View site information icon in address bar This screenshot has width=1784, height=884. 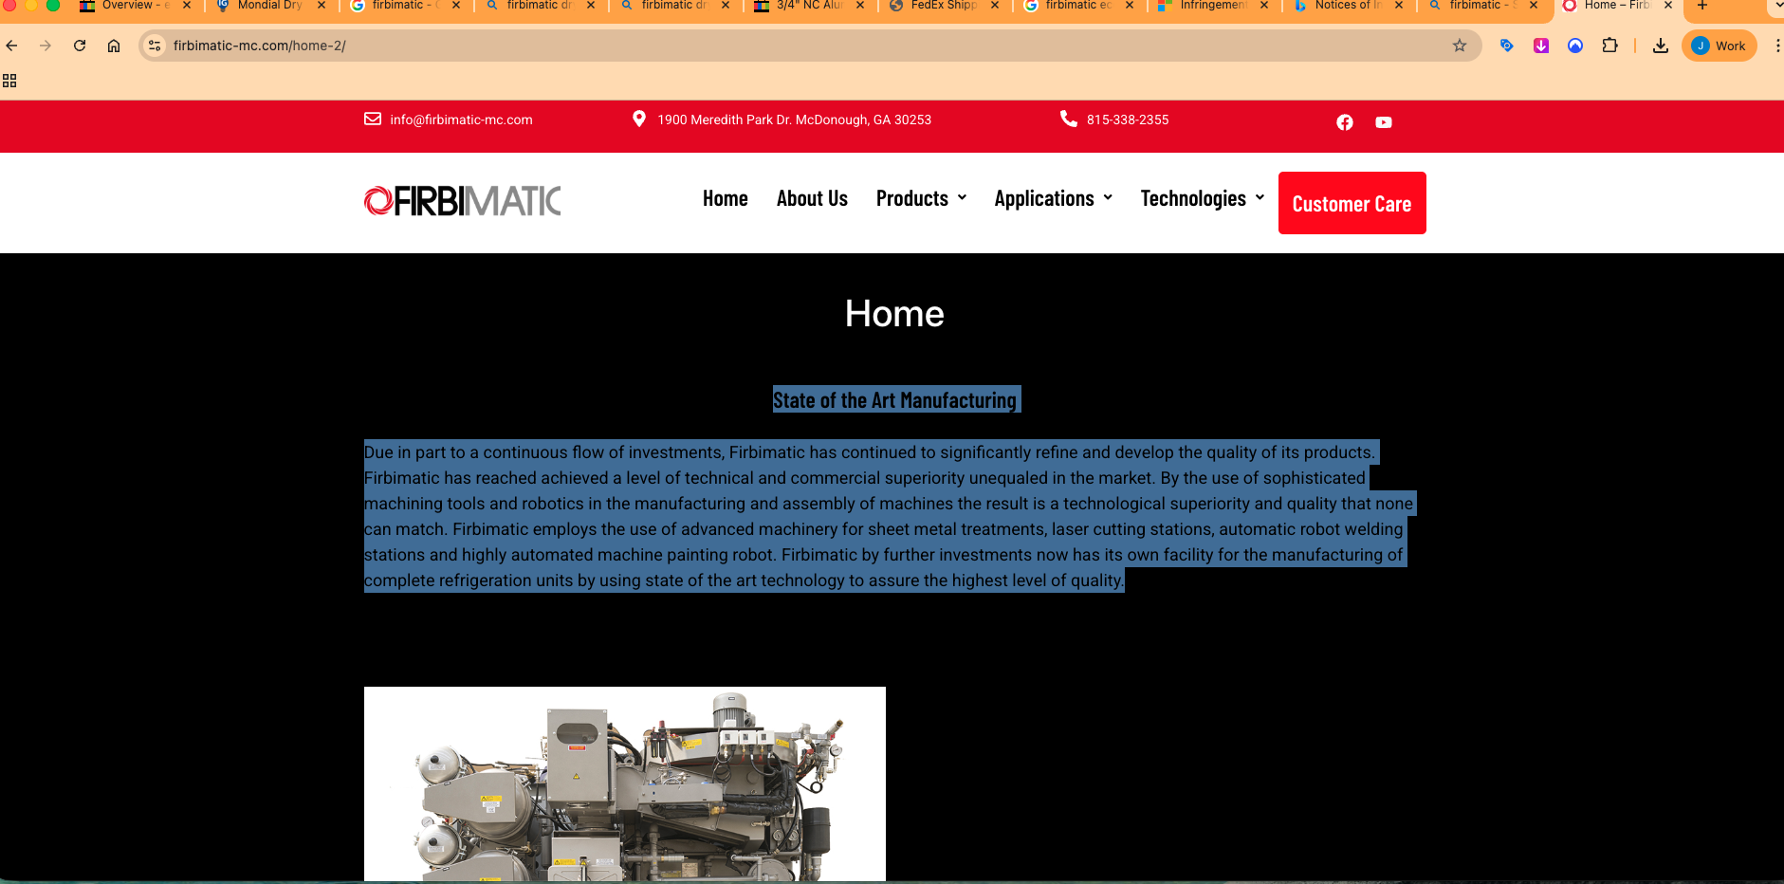[x=156, y=46]
